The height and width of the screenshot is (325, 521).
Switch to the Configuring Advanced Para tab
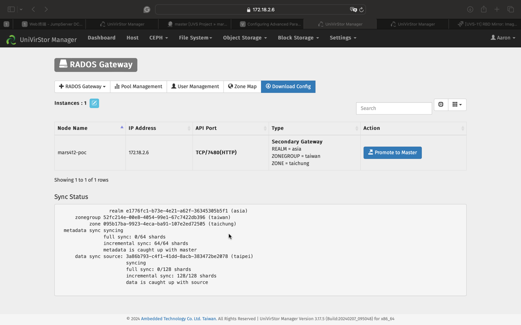tap(269, 24)
